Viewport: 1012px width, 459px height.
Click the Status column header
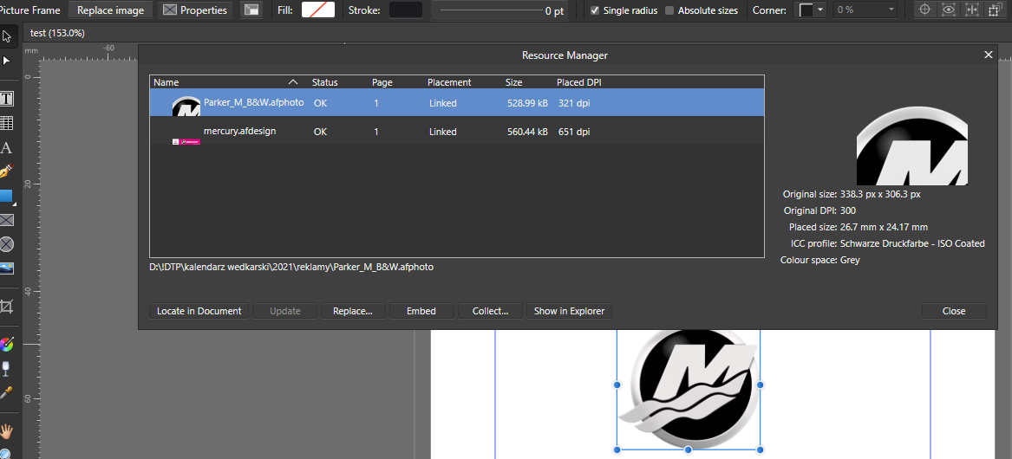324,82
